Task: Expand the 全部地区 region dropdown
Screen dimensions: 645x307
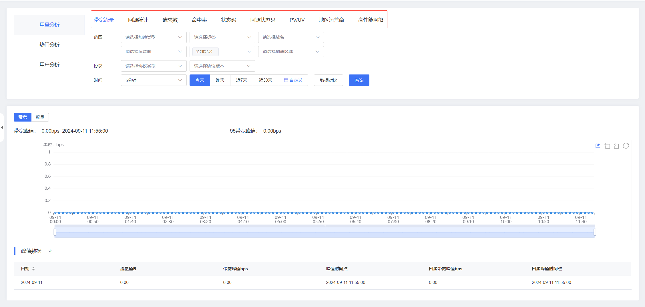Action: [x=222, y=52]
